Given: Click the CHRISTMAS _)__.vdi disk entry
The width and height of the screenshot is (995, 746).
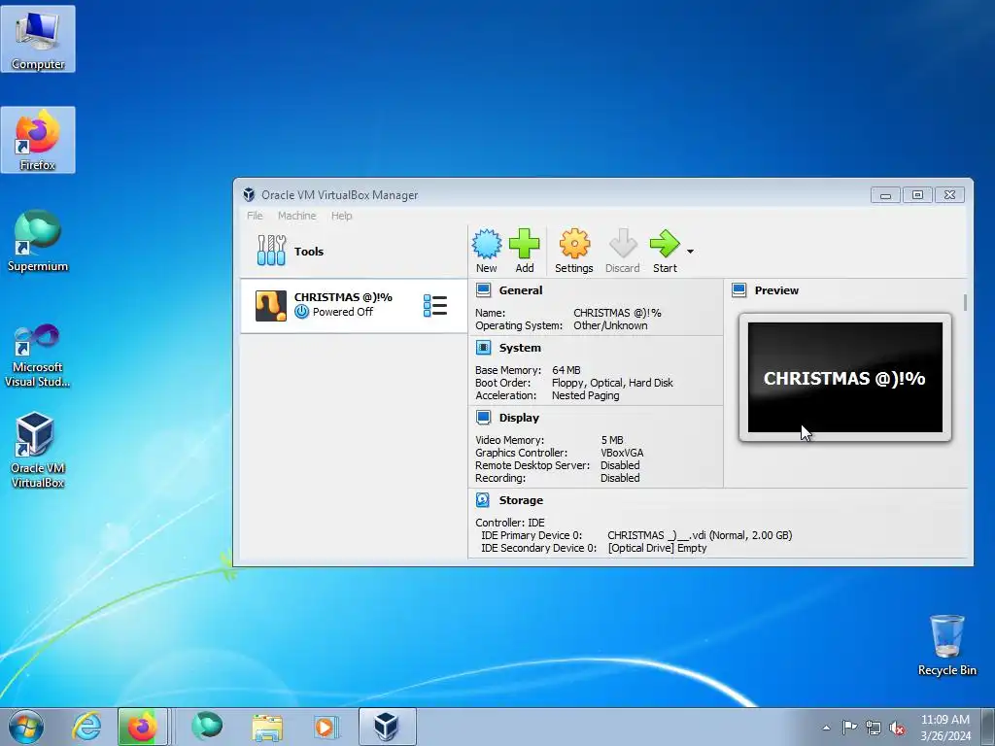Looking at the screenshot, I should tap(700, 535).
